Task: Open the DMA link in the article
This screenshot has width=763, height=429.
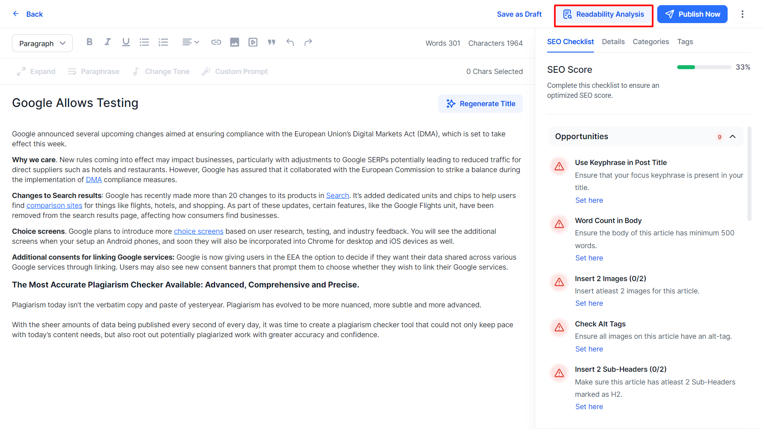Action: pos(94,180)
